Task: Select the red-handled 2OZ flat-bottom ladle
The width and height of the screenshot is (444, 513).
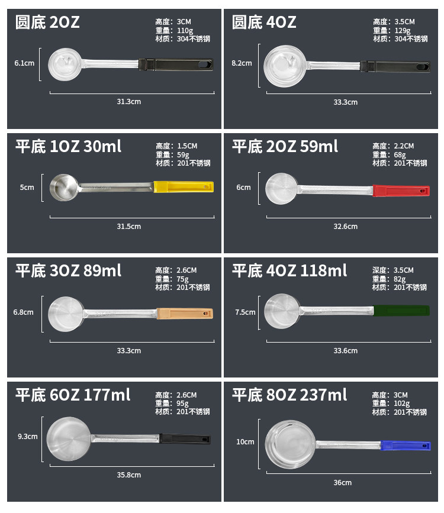Action: (x=348, y=189)
